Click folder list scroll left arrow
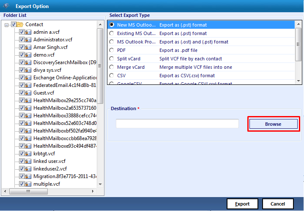The image size is (304, 211). [5, 191]
